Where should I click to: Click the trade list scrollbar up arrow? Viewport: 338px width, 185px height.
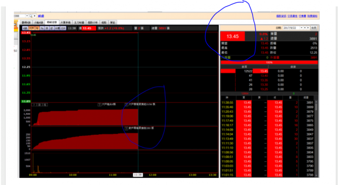pyautogui.click(x=316, y=102)
